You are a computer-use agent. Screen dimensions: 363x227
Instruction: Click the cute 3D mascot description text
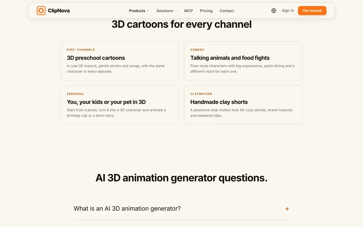click(x=116, y=69)
